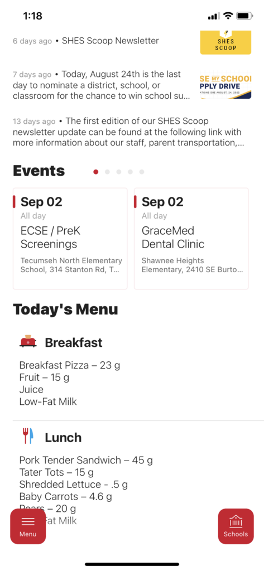Open the SHES Scoop yellow thumbnail
This screenshot has width=264, height=571.
pos(225,42)
